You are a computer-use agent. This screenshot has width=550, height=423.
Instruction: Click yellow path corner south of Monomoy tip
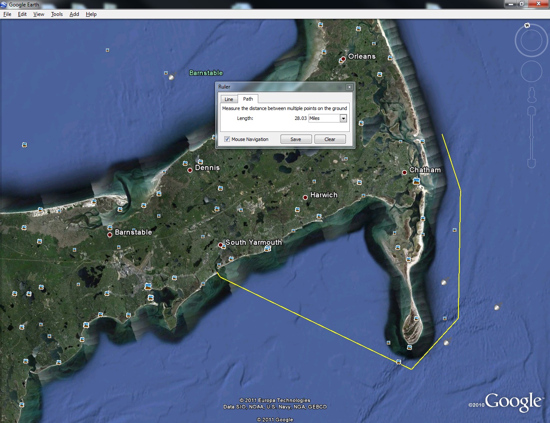pyautogui.click(x=411, y=369)
